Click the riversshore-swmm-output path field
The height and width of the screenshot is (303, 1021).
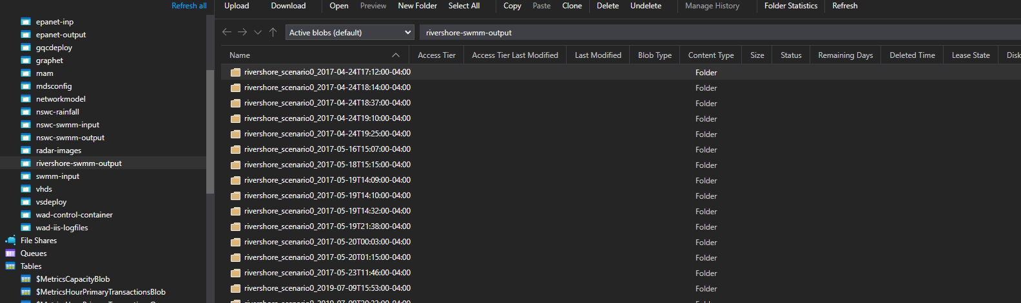[720, 32]
